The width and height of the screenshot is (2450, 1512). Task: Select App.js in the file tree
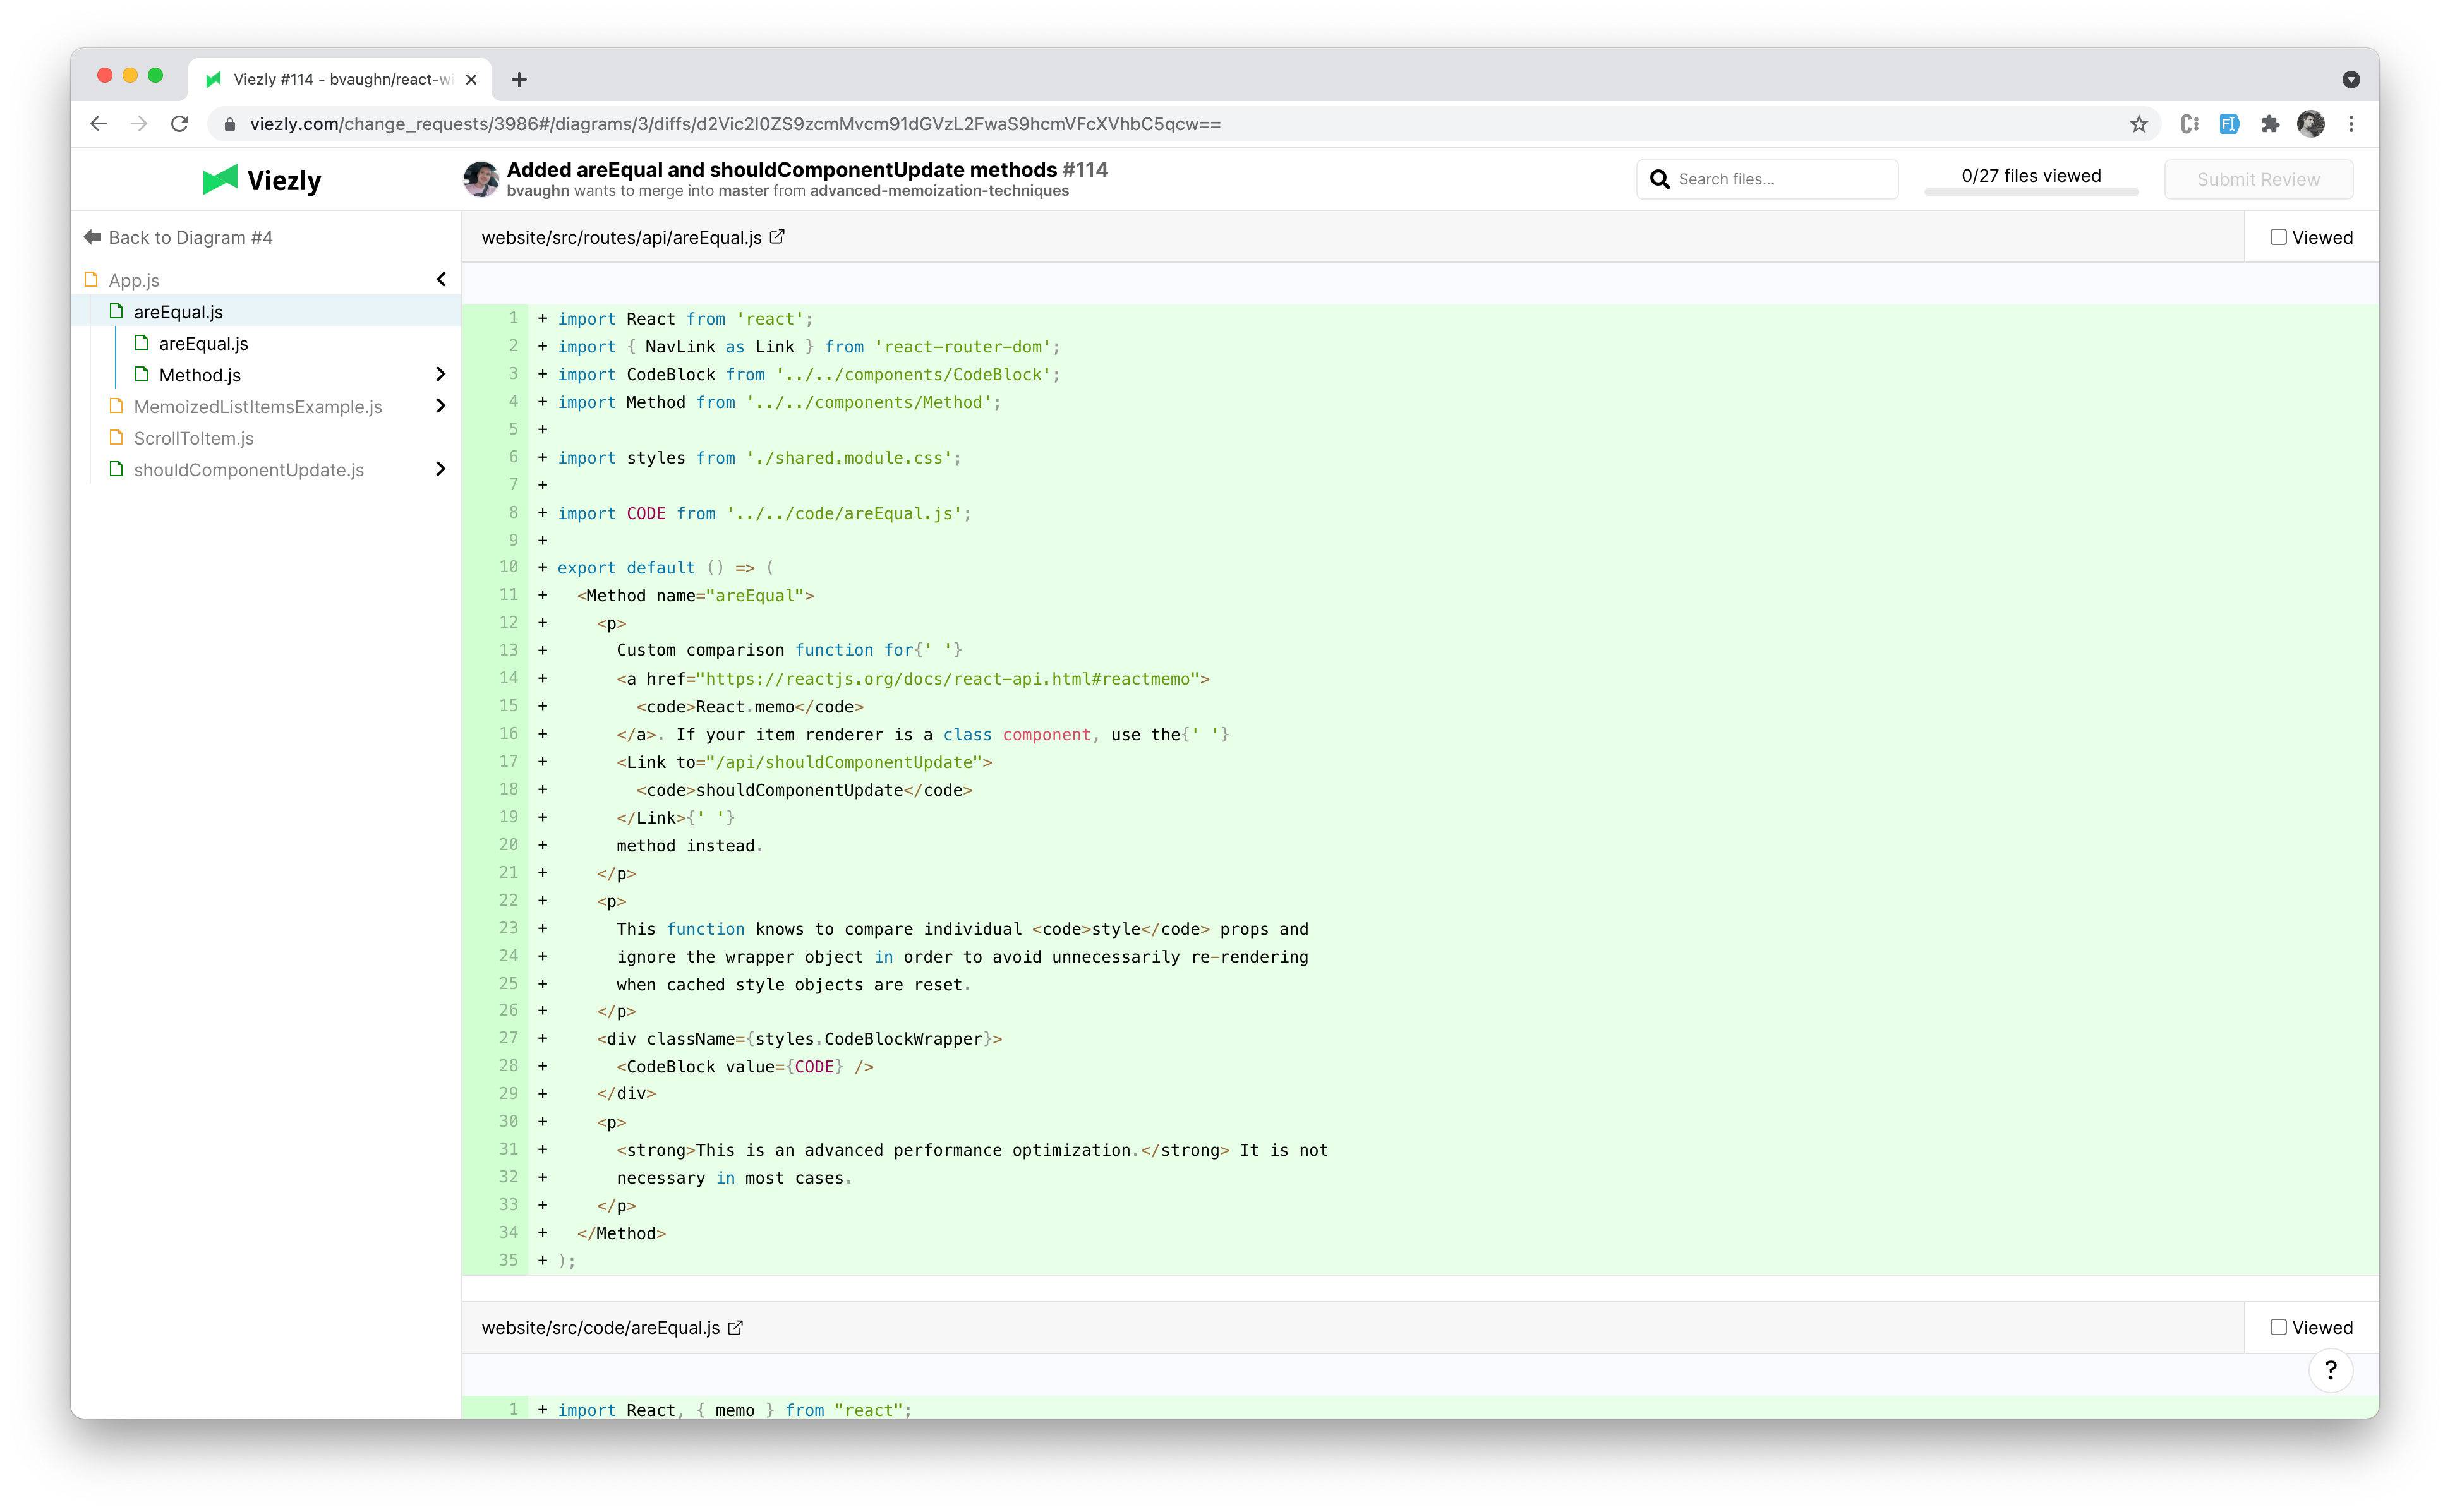click(x=134, y=280)
